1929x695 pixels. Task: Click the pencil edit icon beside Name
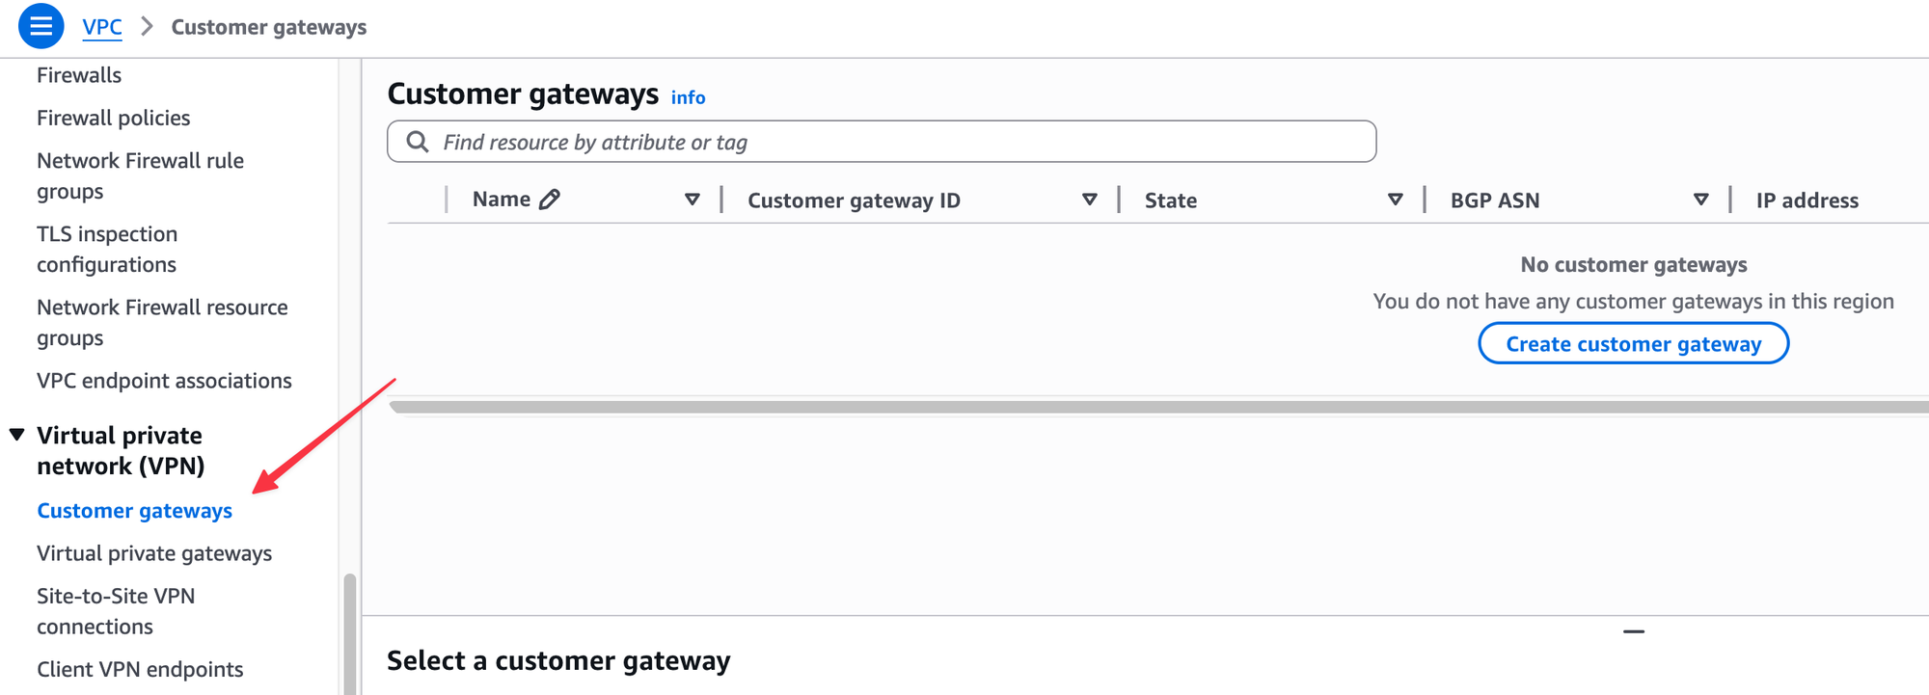point(550,200)
